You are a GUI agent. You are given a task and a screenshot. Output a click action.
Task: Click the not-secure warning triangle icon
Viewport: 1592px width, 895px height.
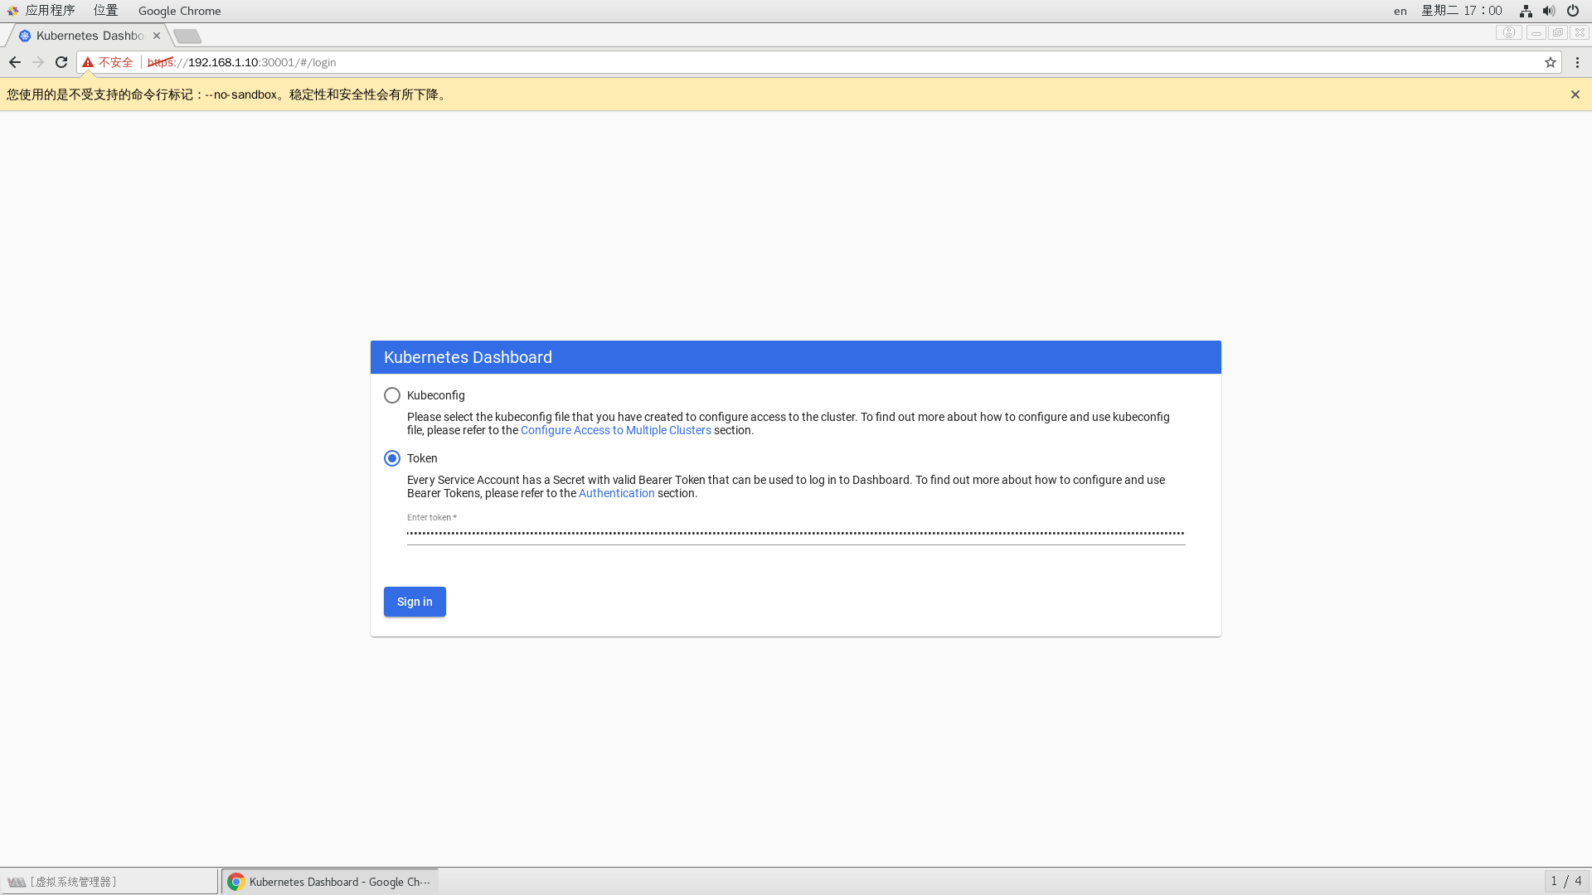(88, 62)
